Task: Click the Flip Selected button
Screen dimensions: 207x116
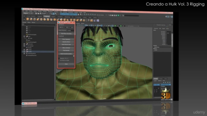Action: tap(66, 50)
